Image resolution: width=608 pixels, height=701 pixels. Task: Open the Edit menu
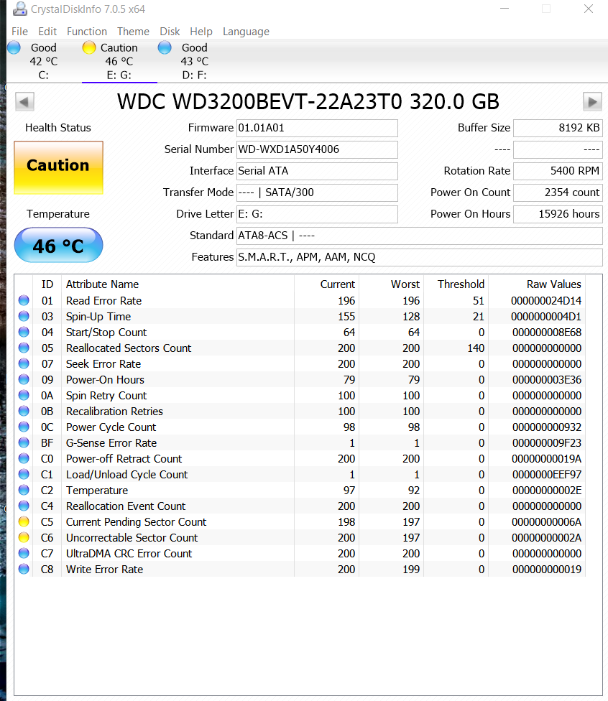47,32
